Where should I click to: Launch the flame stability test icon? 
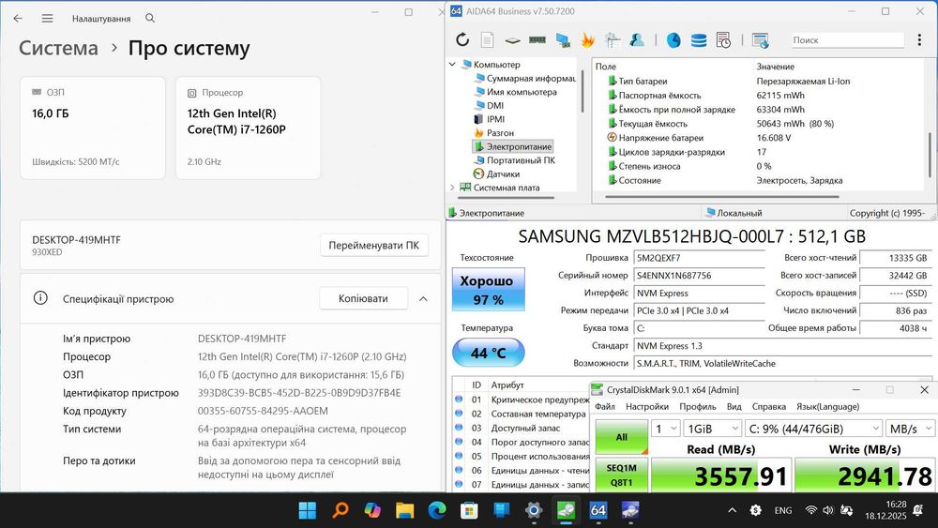pos(587,40)
